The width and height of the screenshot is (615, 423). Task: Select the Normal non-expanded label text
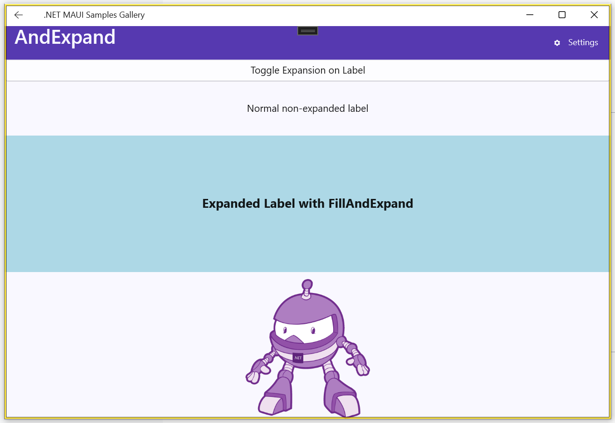[307, 109]
